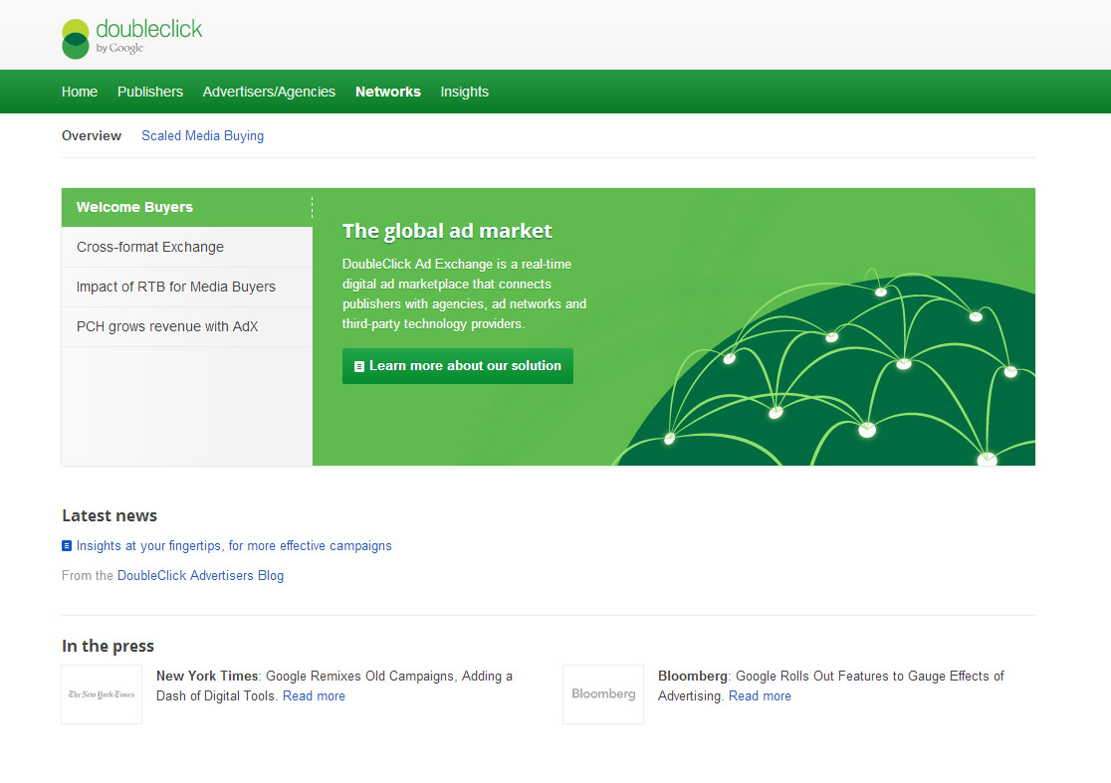The height and width of the screenshot is (783, 1111).
Task: Click the New York Times logo thumbnail
Action: [x=102, y=694]
